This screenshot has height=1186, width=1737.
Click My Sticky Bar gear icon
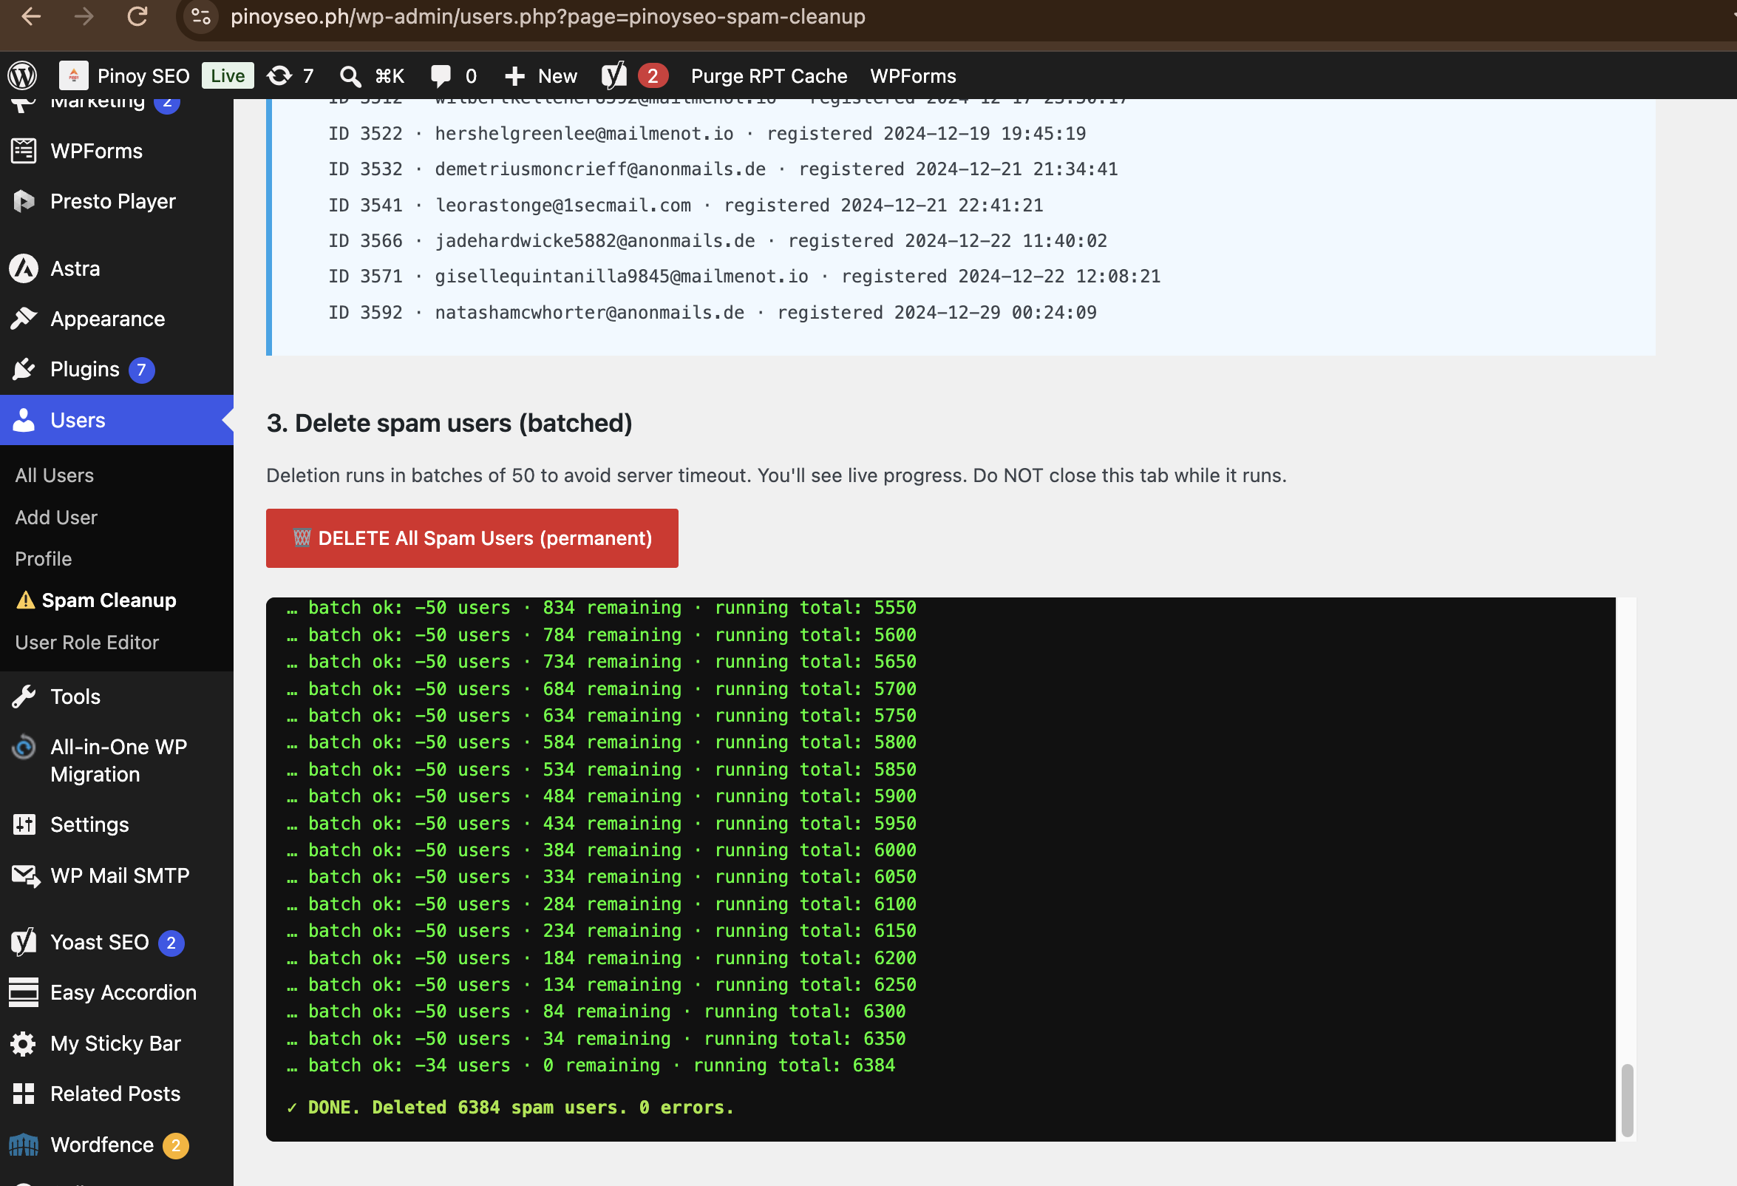[x=24, y=1043]
